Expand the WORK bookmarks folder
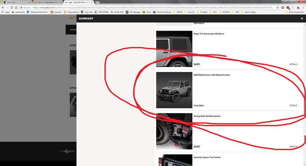 pyautogui.click(x=178, y=12)
